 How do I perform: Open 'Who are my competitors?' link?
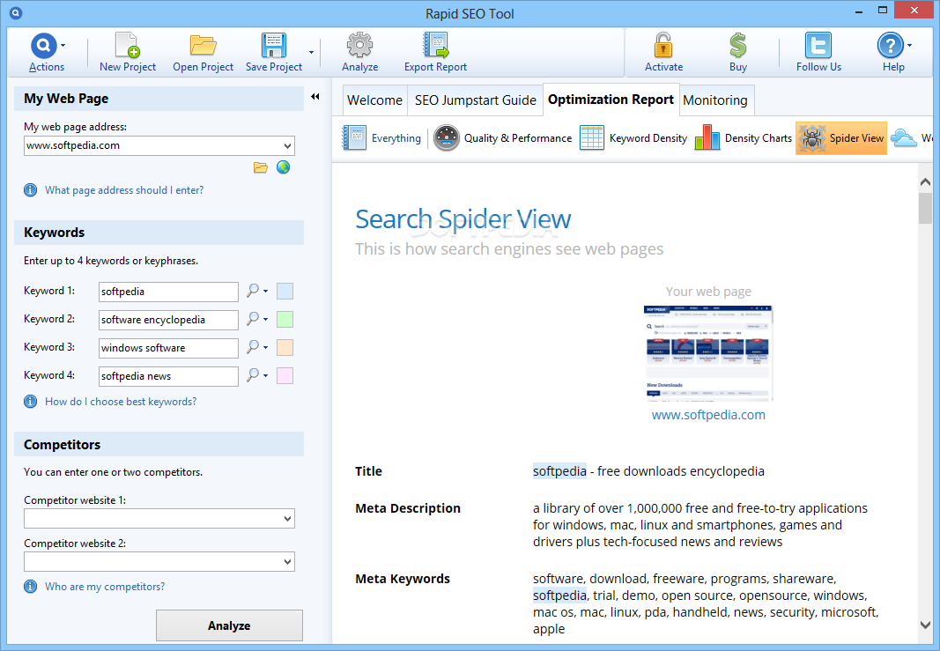(105, 587)
